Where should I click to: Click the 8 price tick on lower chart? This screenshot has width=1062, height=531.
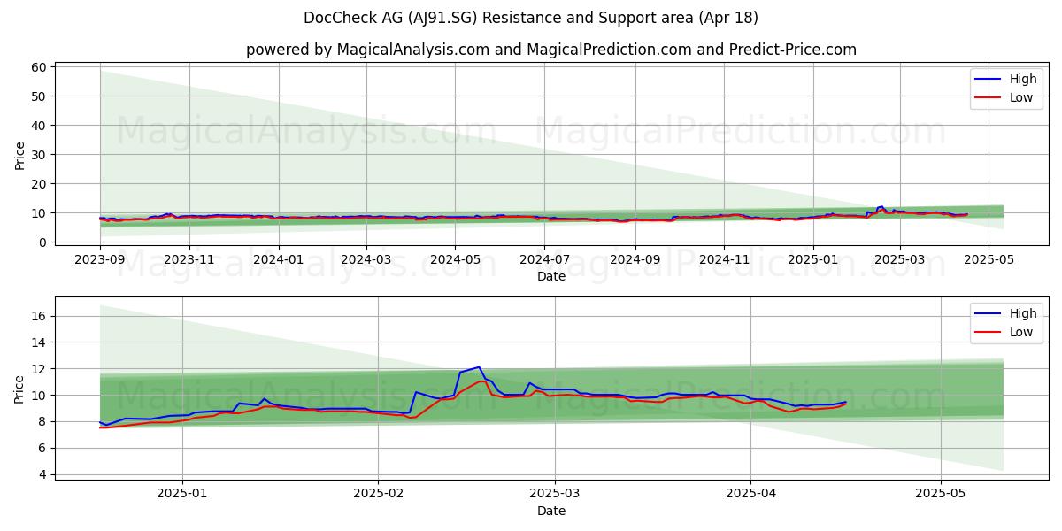click(x=43, y=422)
